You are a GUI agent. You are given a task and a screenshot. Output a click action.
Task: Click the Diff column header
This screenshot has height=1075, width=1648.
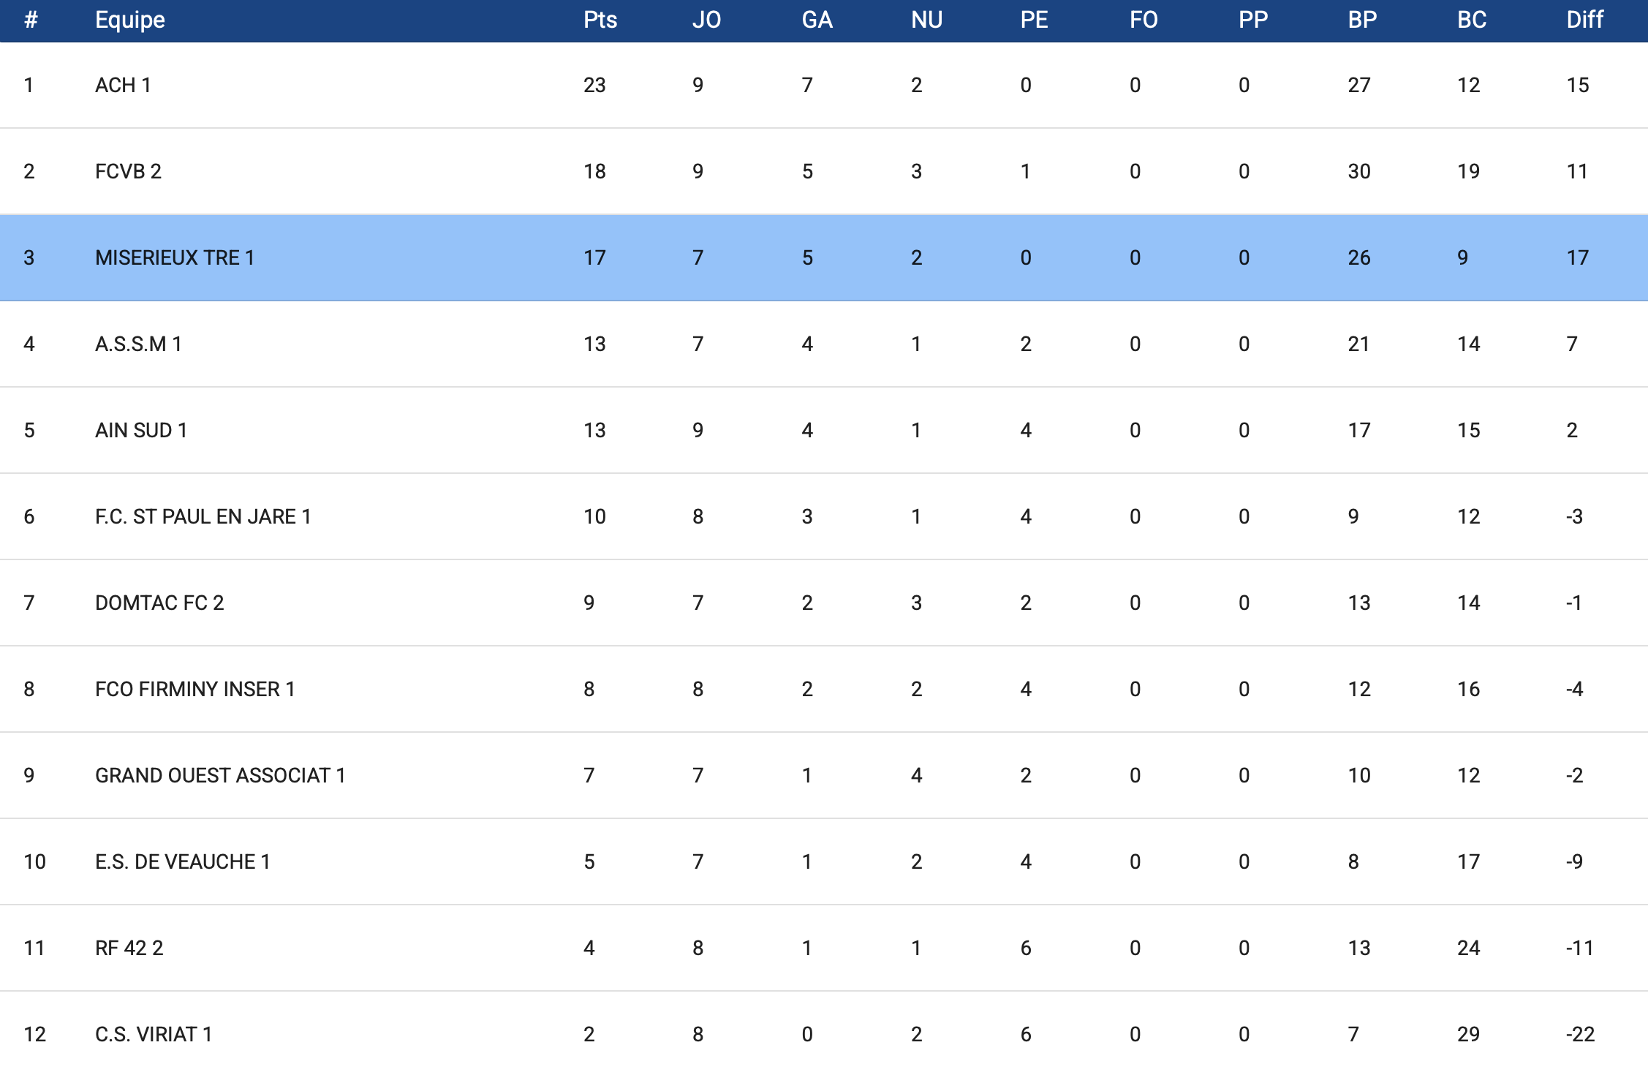coord(1584,20)
